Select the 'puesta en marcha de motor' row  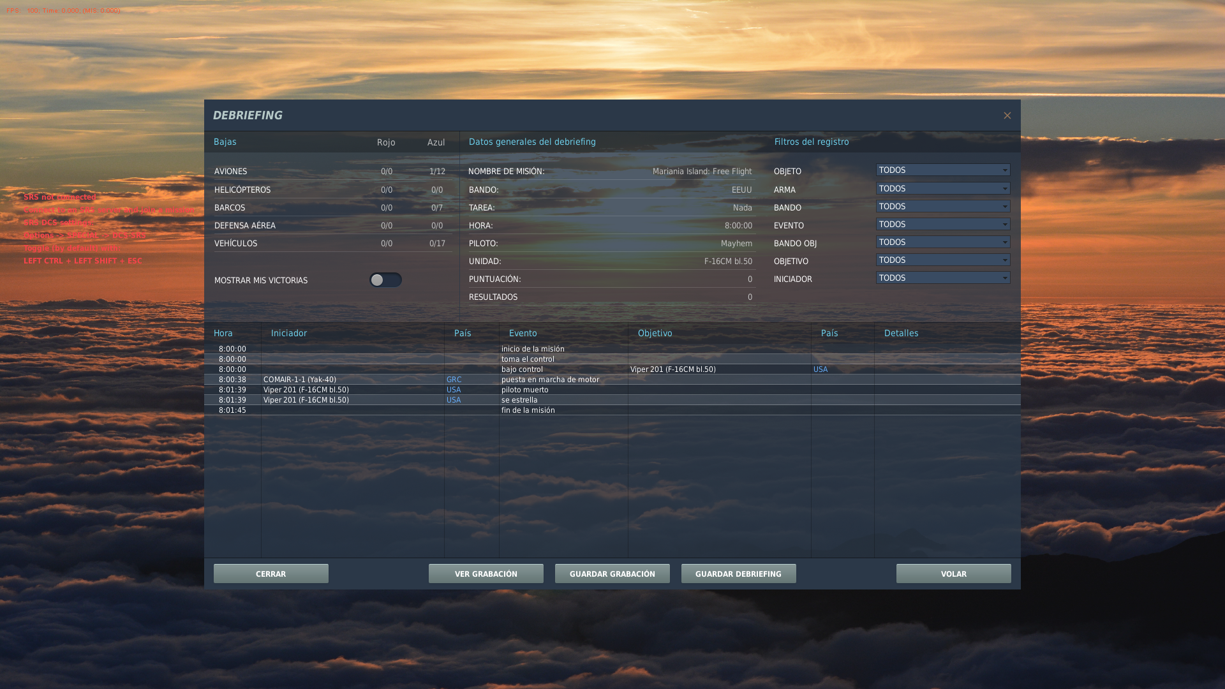(x=612, y=380)
